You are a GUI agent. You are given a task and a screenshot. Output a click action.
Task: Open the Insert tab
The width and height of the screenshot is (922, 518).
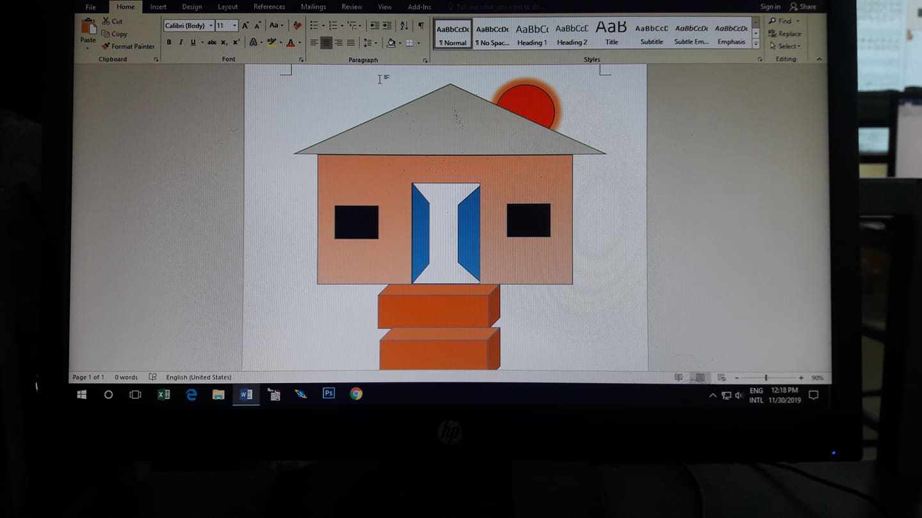(158, 7)
